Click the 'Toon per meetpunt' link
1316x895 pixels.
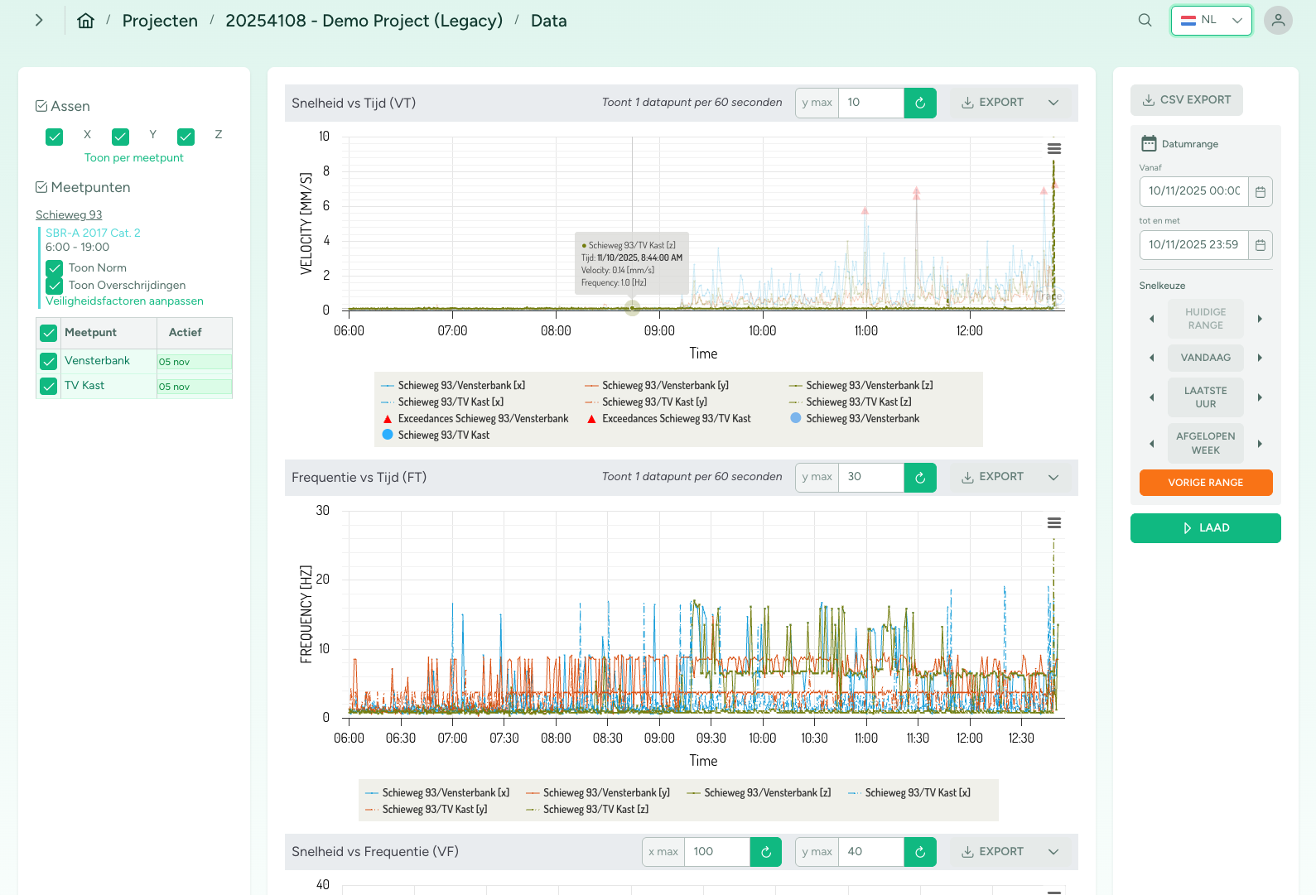[x=134, y=158]
